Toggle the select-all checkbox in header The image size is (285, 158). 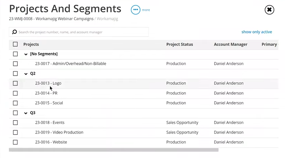point(15,44)
